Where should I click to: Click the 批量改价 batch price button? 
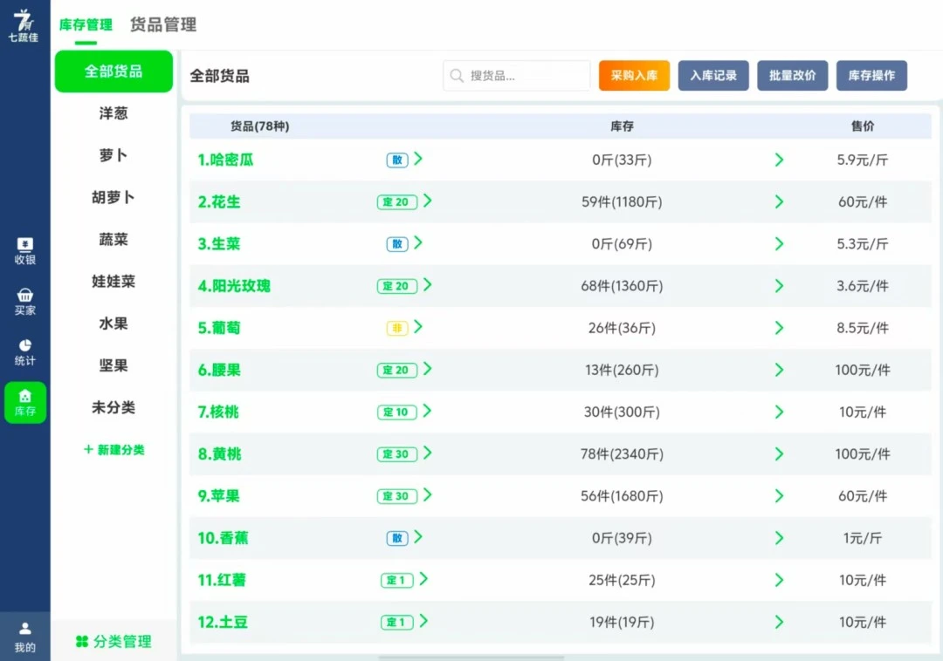[x=792, y=76]
